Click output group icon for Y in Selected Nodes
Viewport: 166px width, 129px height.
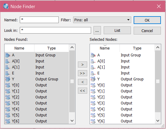pos(93,79)
